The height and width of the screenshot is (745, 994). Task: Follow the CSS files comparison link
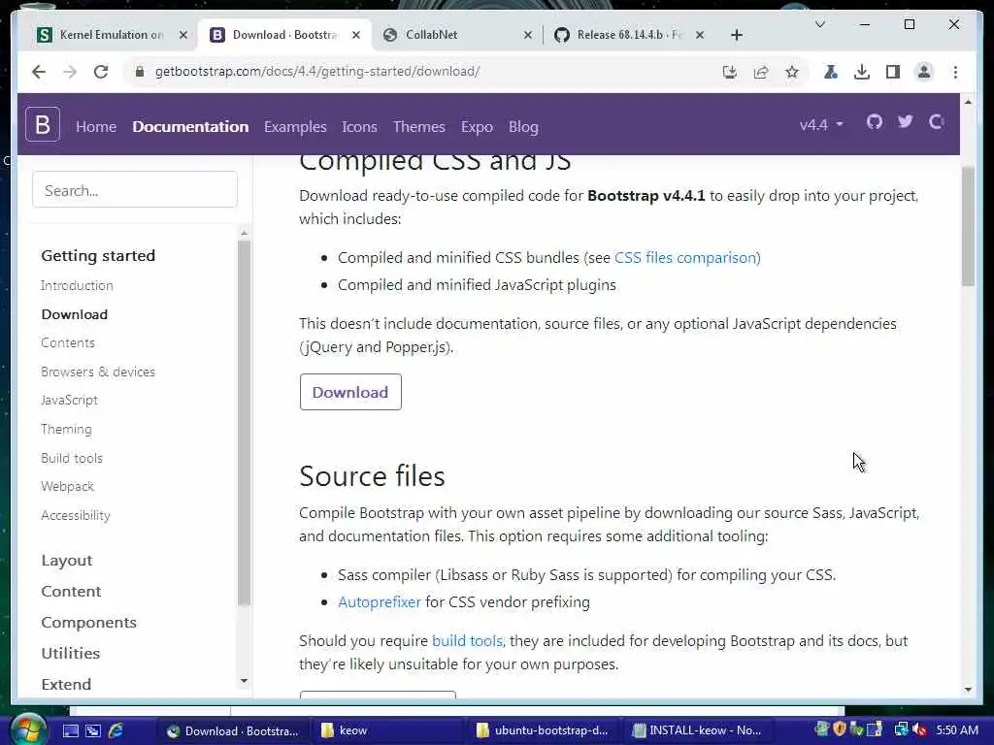[x=685, y=258]
